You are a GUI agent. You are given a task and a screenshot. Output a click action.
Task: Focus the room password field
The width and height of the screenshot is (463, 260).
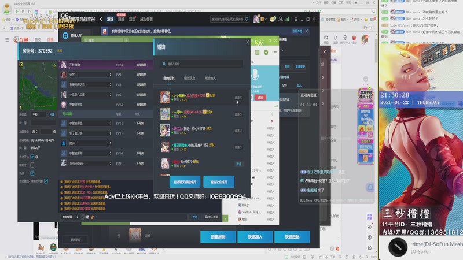[x=43, y=123]
